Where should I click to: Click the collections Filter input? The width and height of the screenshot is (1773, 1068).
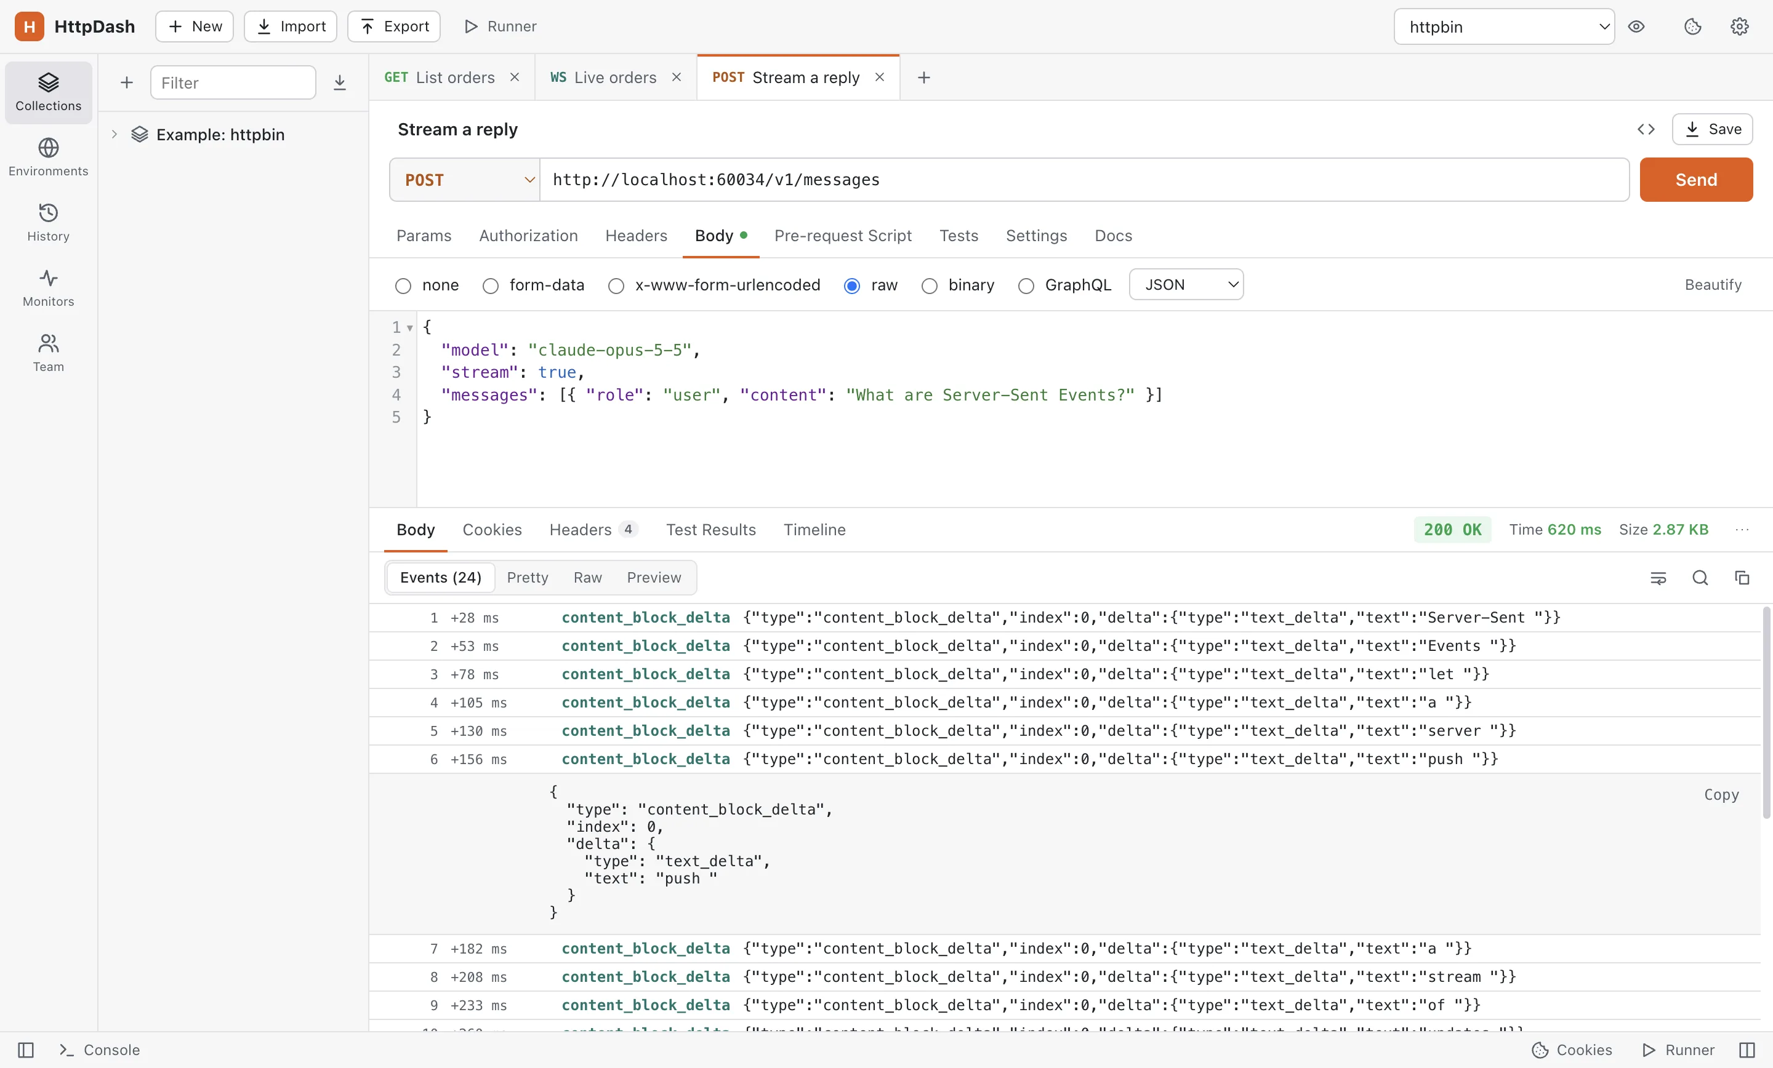(x=233, y=82)
